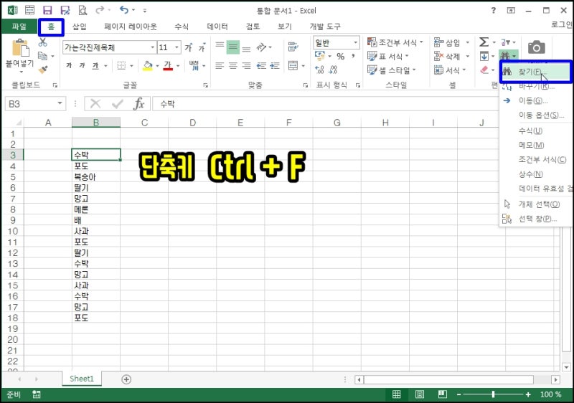
Task: Click the zoom slider handle
Action: point(493,394)
